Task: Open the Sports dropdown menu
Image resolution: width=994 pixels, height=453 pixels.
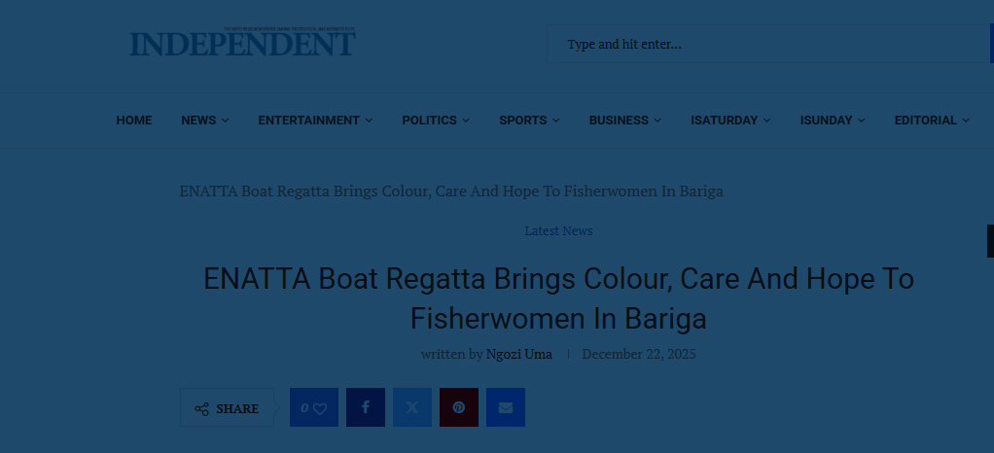Action: tap(529, 121)
